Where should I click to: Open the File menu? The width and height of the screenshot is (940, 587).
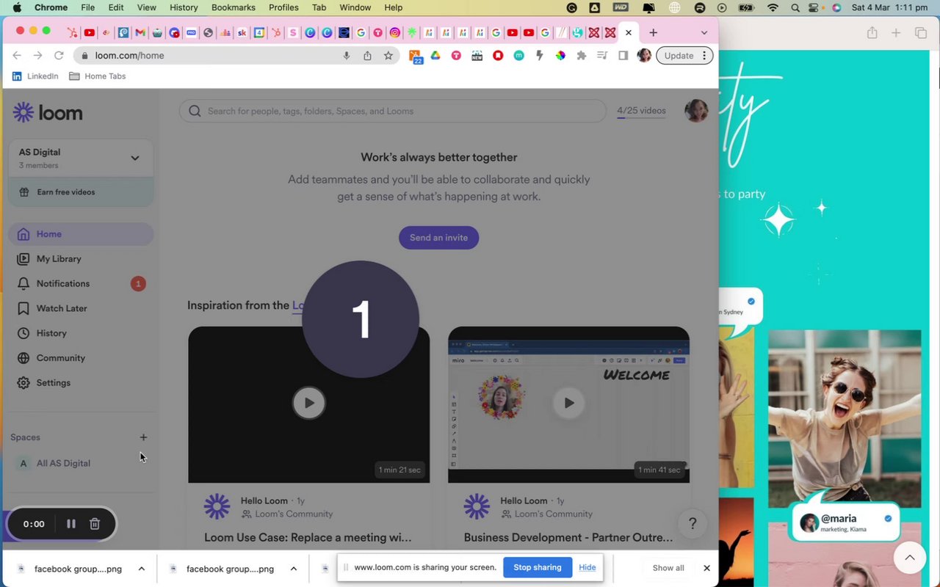tap(87, 7)
